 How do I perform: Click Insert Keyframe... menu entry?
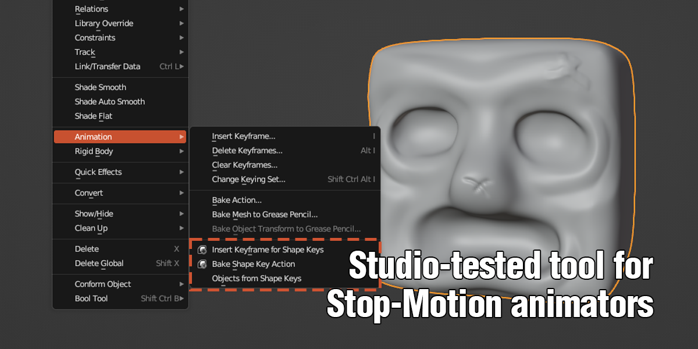(x=244, y=137)
